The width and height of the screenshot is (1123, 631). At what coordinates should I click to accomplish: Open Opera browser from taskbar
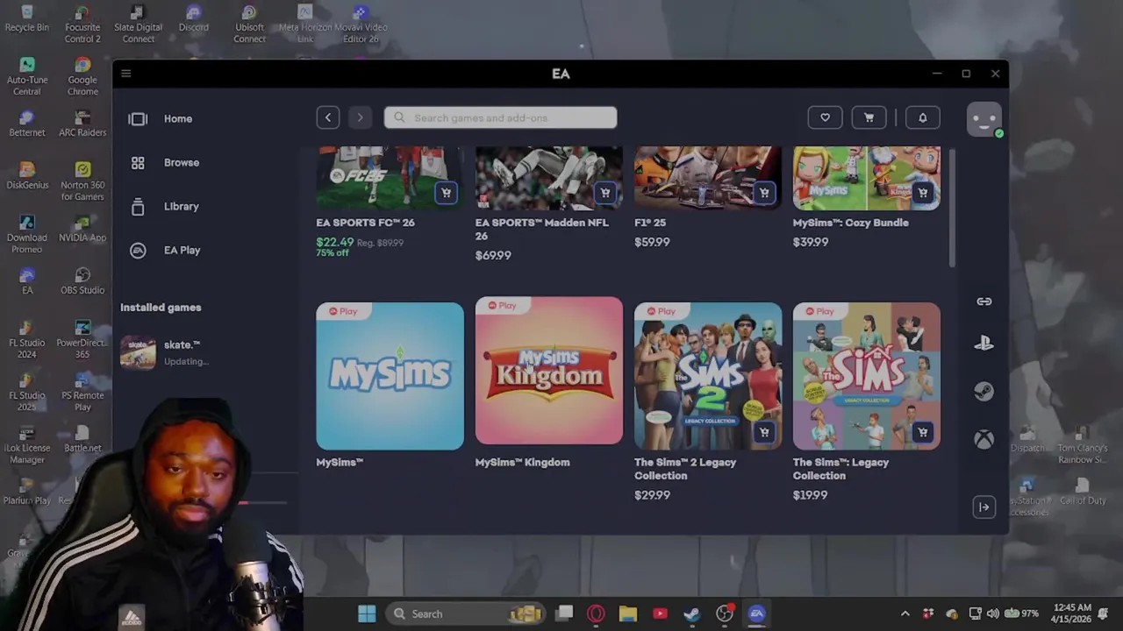click(596, 613)
